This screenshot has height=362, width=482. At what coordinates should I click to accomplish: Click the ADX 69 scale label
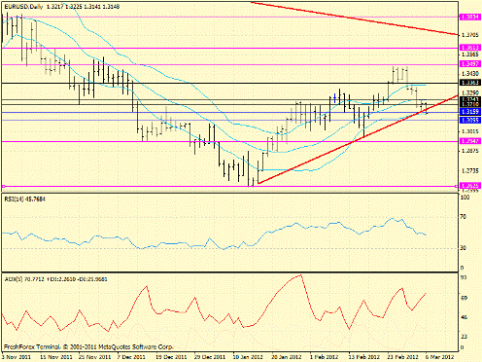[464, 298]
